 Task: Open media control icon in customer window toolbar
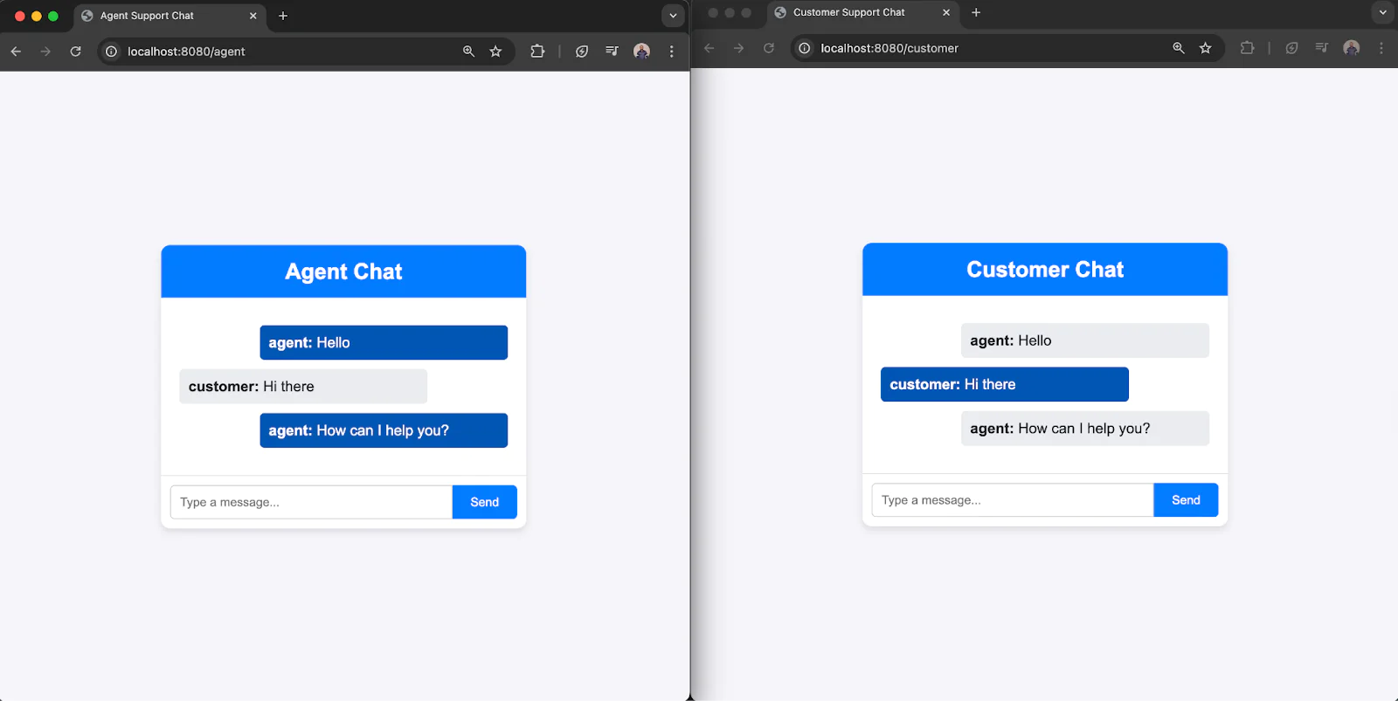point(1321,48)
